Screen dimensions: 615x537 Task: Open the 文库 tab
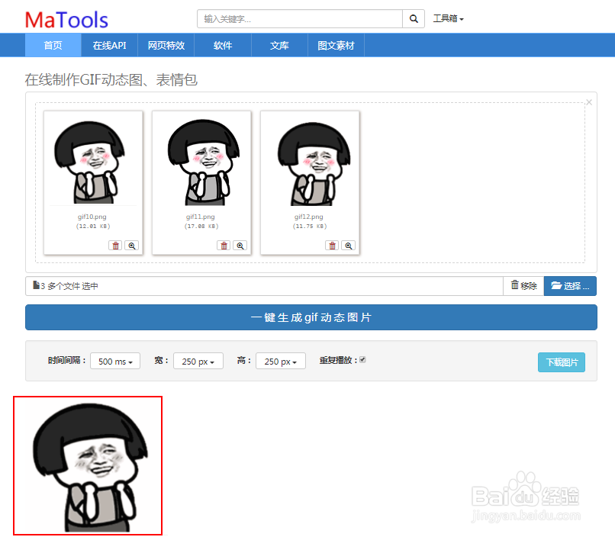279,46
